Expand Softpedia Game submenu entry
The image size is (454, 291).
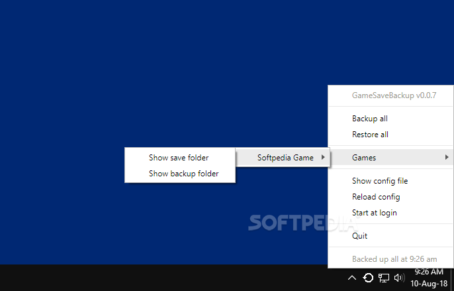tap(283, 158)
